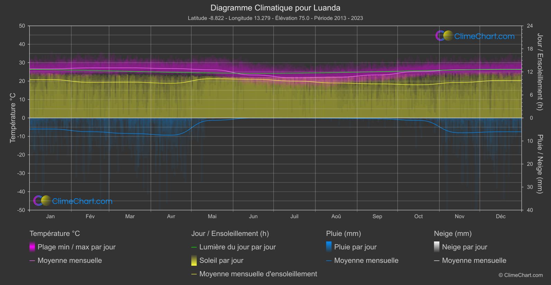Select the 'Jan' month label on the axis
This screenshot has height=285, width=551.
tap(50, 216)
